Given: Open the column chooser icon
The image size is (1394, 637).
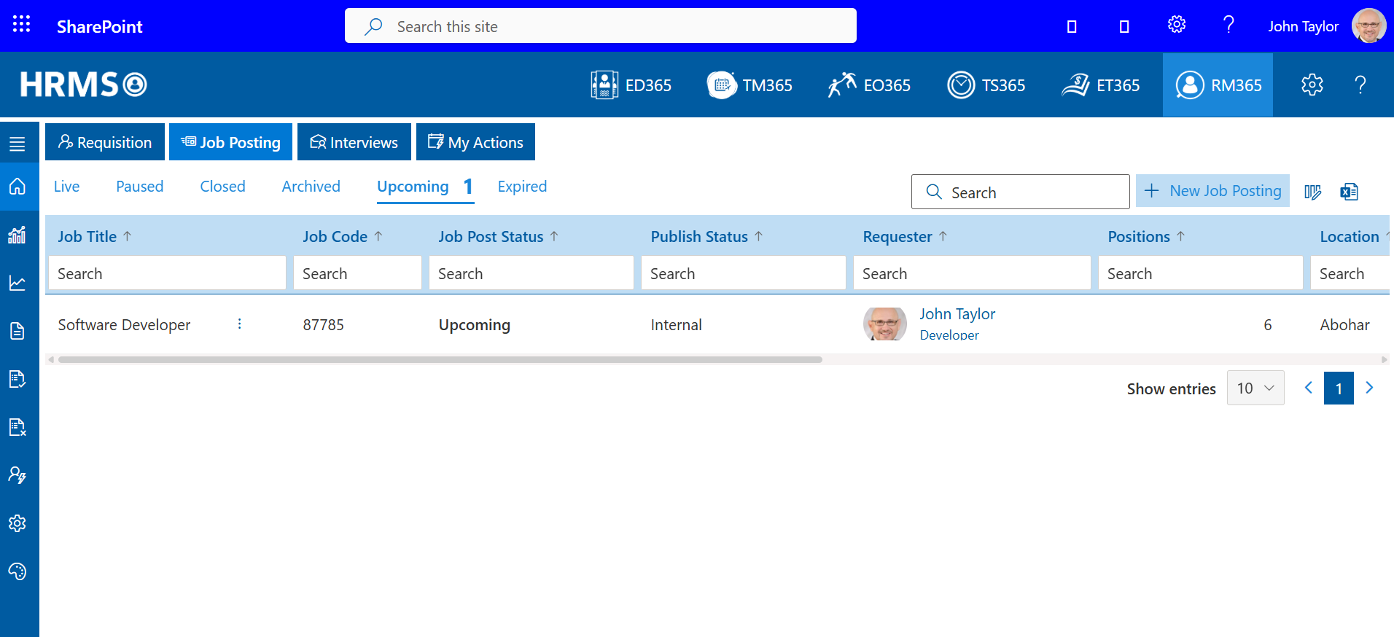Looking at the screenshot, I should [x=1312, y=192].
